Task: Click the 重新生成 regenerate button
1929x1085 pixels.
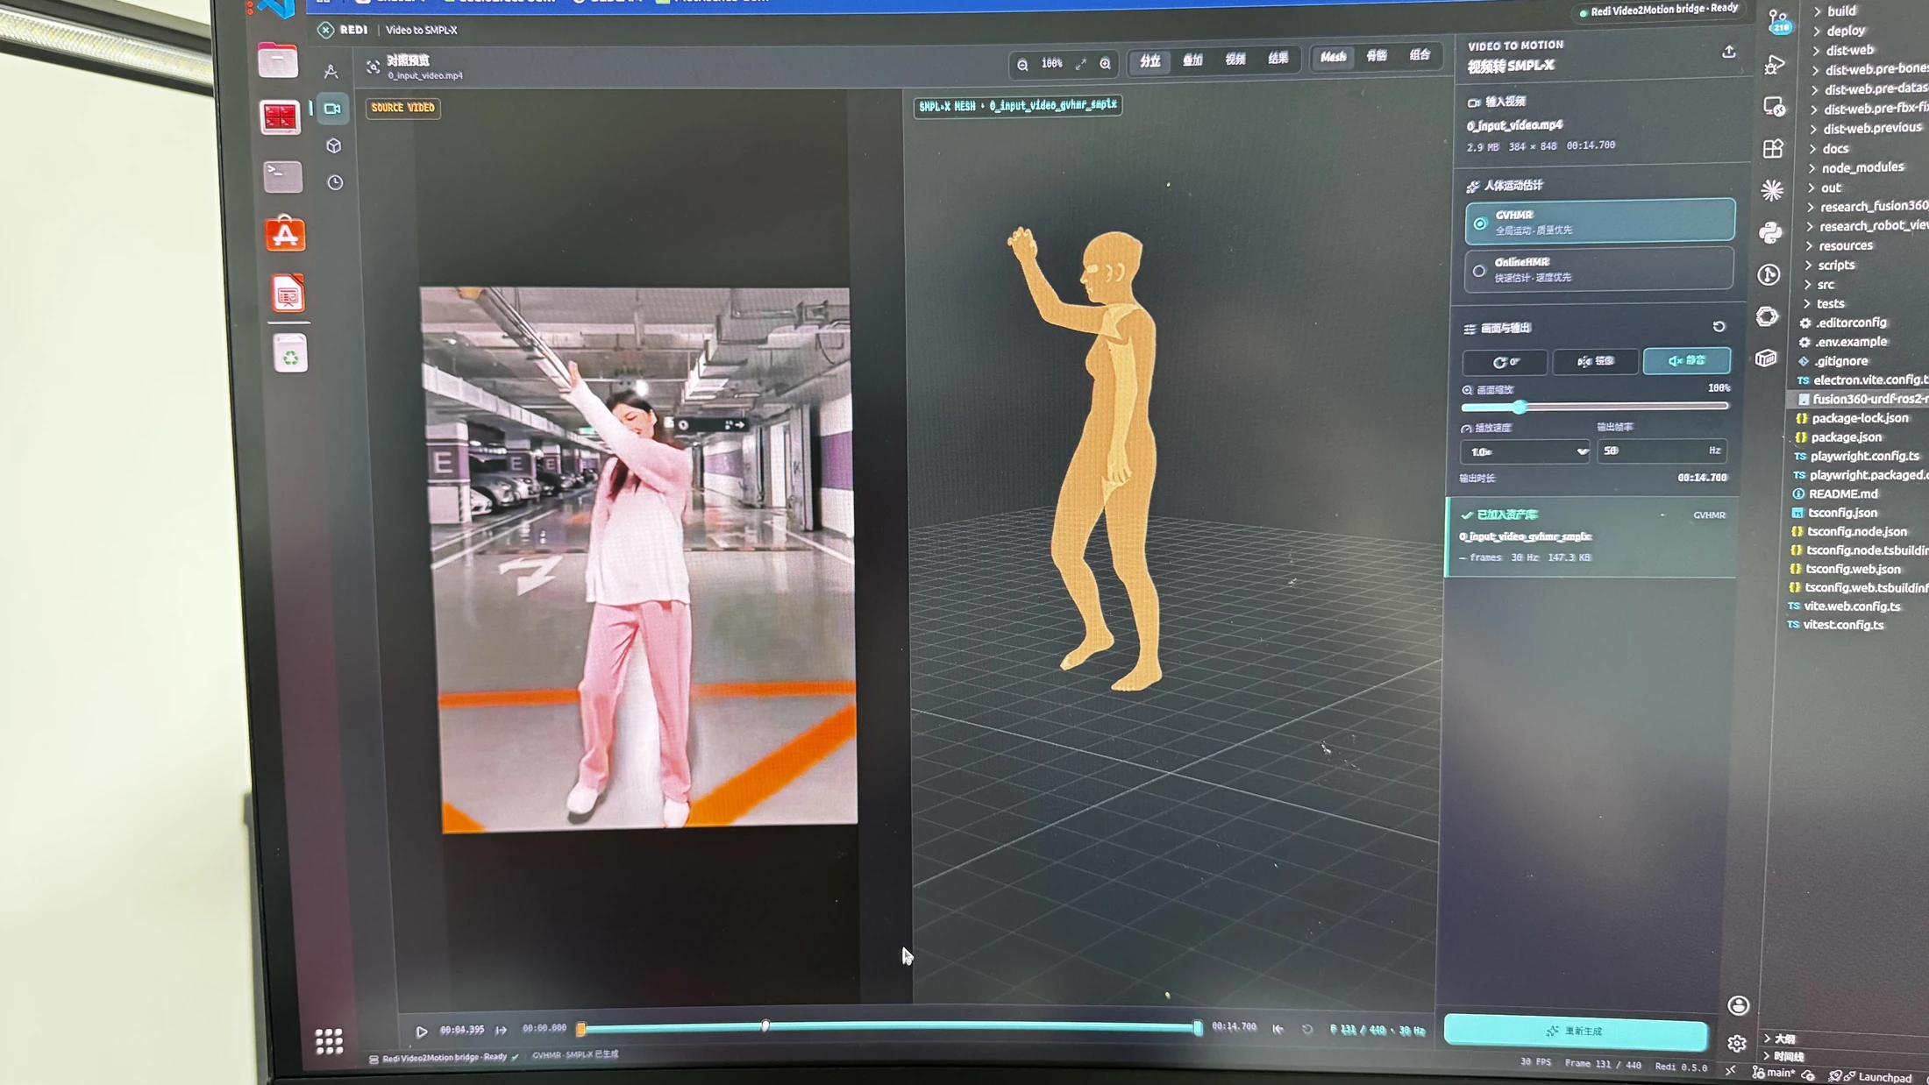Action: point(1576,1032)
